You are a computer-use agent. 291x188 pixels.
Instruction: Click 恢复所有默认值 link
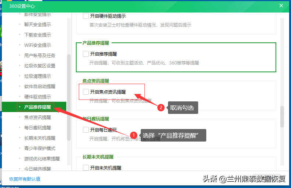pyautogui.click(x=25, y=179)
